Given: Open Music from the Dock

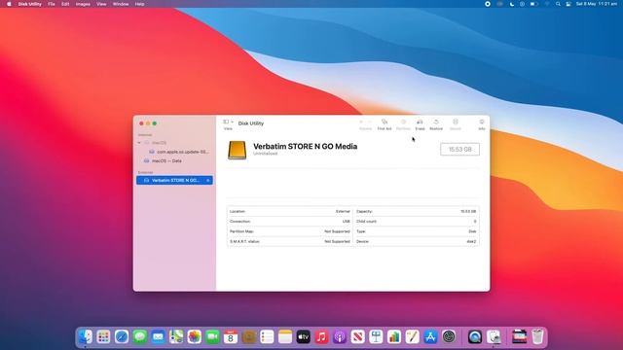Looking at the screenshot, I should (x=321, y=337).
